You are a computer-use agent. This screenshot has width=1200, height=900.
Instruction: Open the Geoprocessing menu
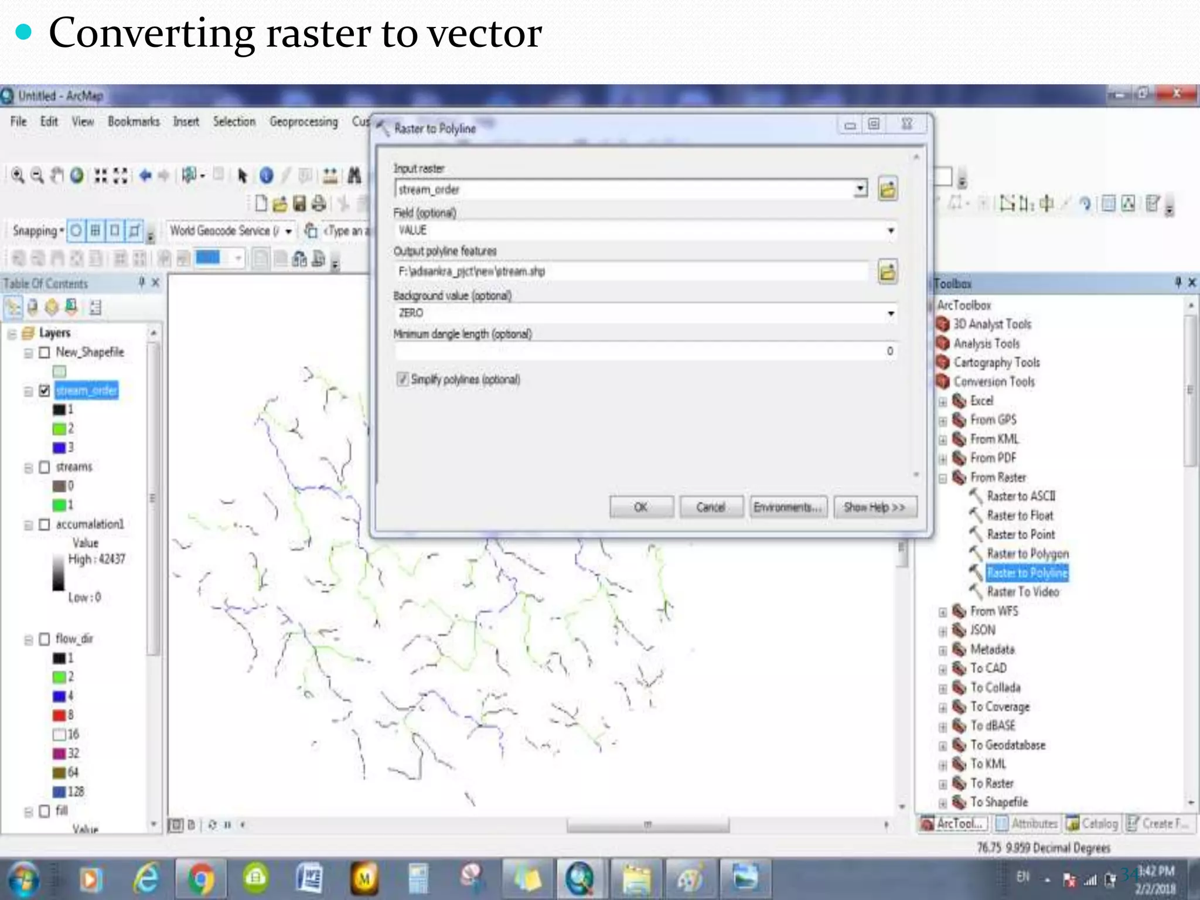click(x=304, y=122)
